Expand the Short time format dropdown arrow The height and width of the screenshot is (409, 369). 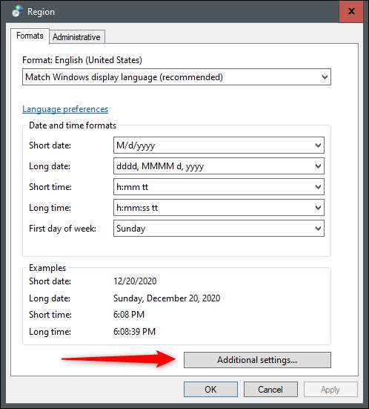[x=318, y=187]
